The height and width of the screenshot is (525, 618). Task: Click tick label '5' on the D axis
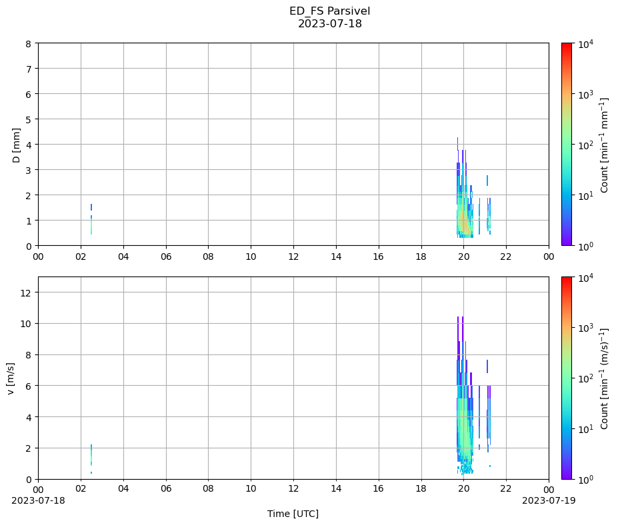[x=29, y=119]
